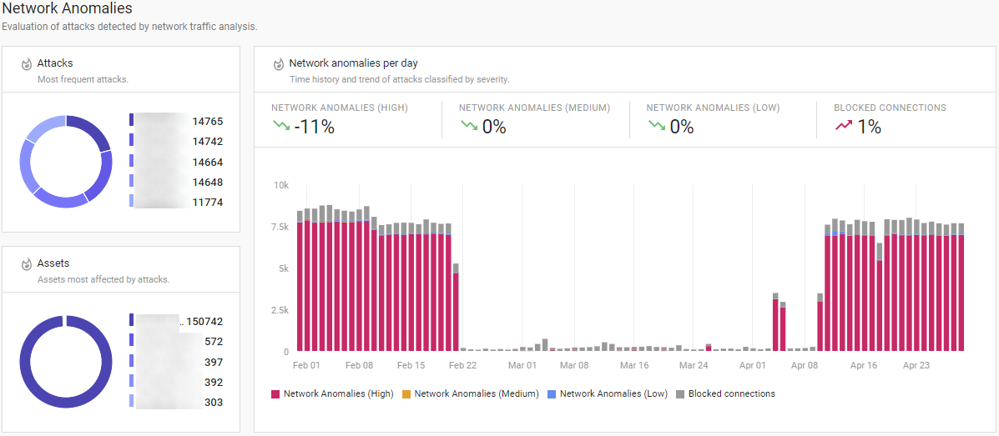999x436 pixels.
Task: Click the upward trend arrow beside 1%
Action: click(843, 126)
